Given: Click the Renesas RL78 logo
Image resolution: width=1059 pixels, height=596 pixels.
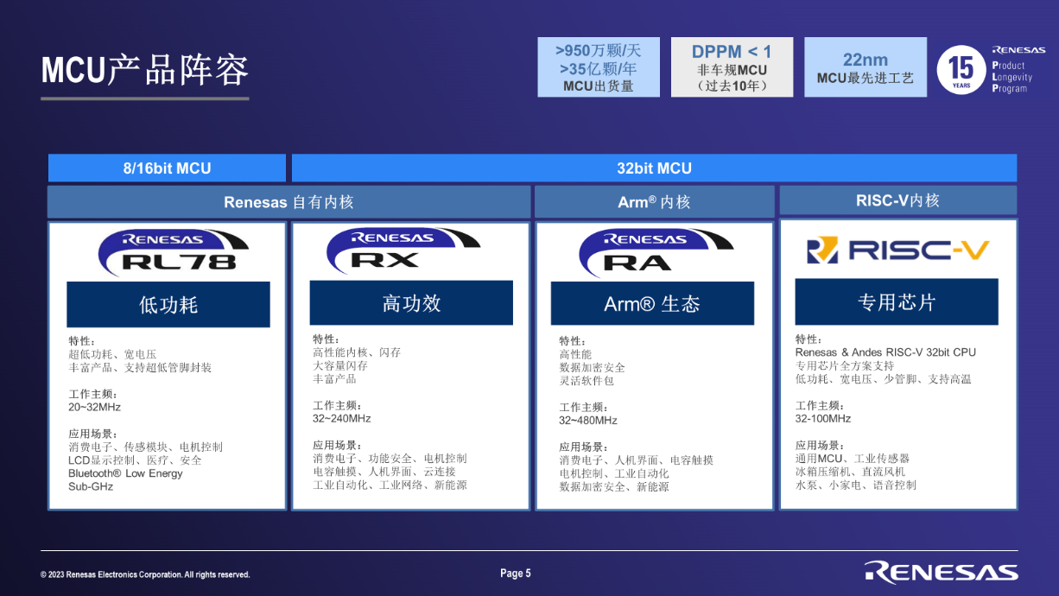Looking at the screenshot, I should click(x=168, y=250).
